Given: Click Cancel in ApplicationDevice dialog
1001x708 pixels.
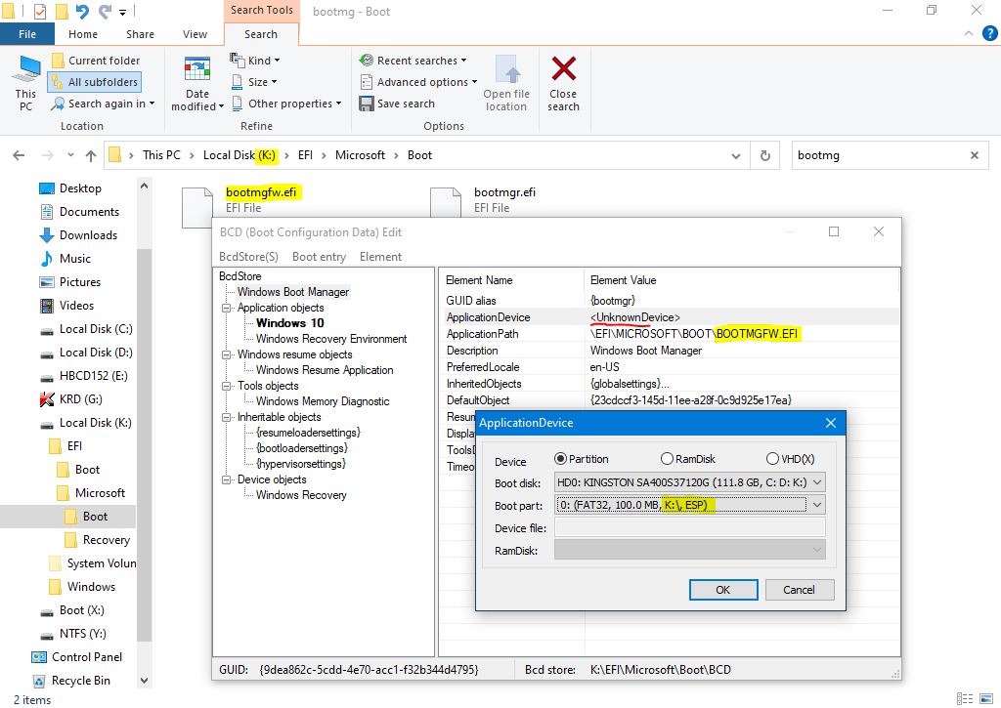Looking at the screenshot, I should pyautogui.click(x=799, y=590).
